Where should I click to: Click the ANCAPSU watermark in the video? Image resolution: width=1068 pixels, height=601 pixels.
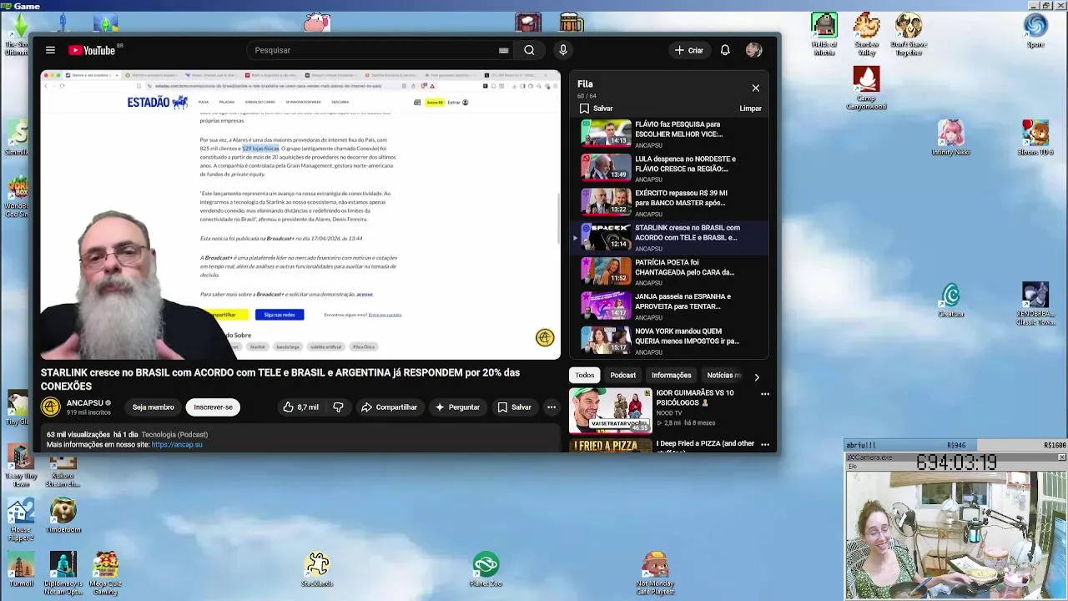[545, 337]
